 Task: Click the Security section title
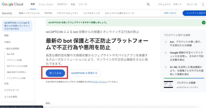(x=7, y=13)
